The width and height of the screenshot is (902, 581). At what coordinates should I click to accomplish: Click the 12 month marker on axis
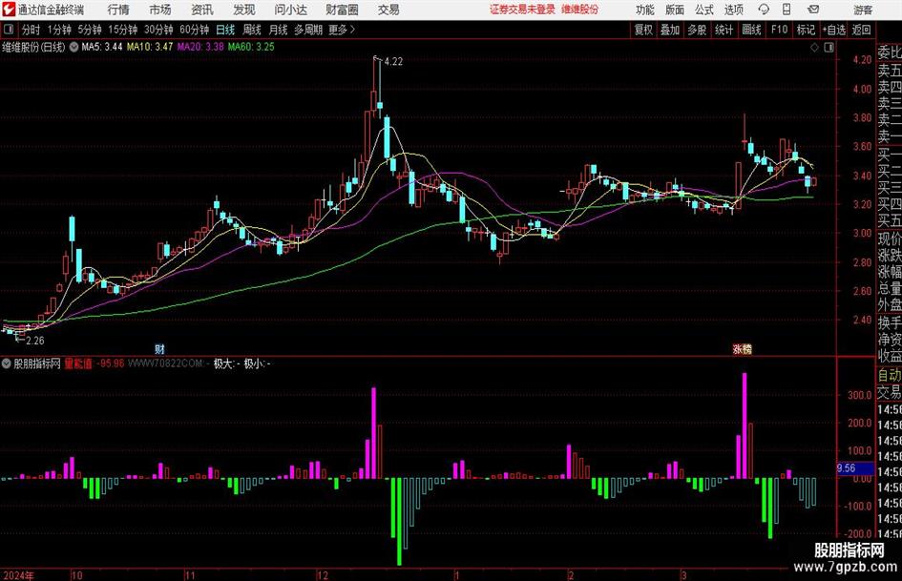click(323, 575)
